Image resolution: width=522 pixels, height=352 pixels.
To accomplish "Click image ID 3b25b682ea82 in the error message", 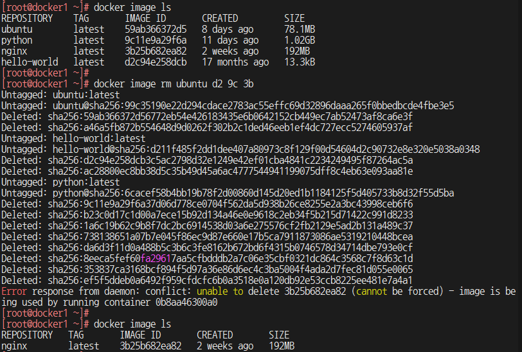I will point(315,292).
